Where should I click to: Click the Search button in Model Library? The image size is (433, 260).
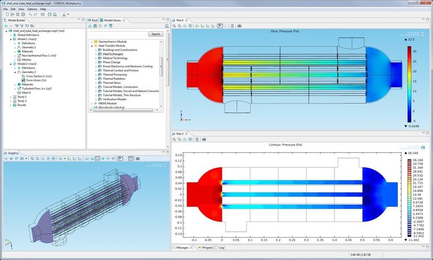pyautogui.click(x=156, y=34)
